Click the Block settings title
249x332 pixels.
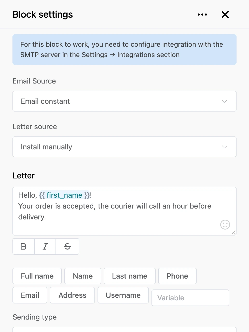43,15
